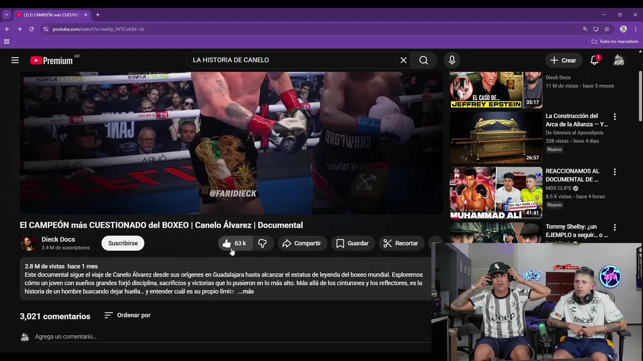The height and width of the screenshot is (361, 643).
Task: Go back in browser
Action: click(7, 29)
